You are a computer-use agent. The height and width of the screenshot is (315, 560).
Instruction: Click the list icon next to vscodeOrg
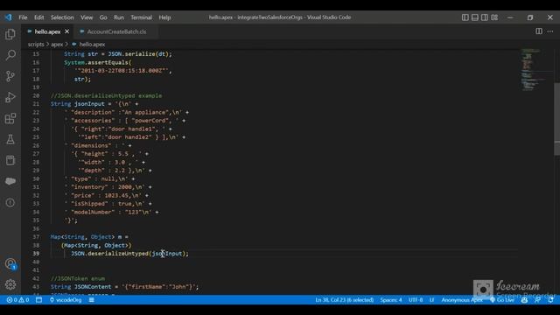(91, 300)
